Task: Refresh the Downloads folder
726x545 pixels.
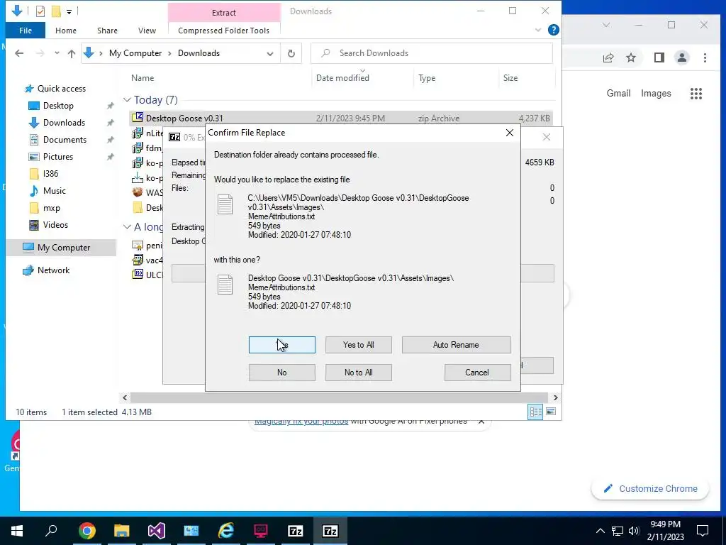Action: [x=291, y=53]
